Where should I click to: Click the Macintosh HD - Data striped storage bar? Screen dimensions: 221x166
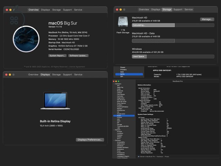click(173, 41)
